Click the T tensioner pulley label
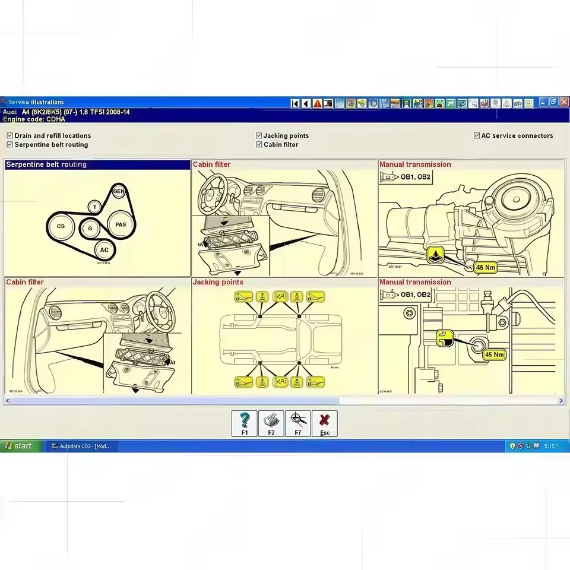Screen dimensions: 570x570 [x=95, y=207]
